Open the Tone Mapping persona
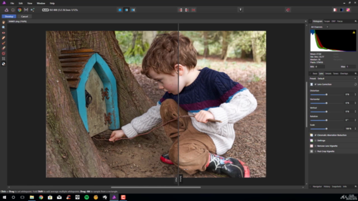358x201 pixels. pos(26,10)
